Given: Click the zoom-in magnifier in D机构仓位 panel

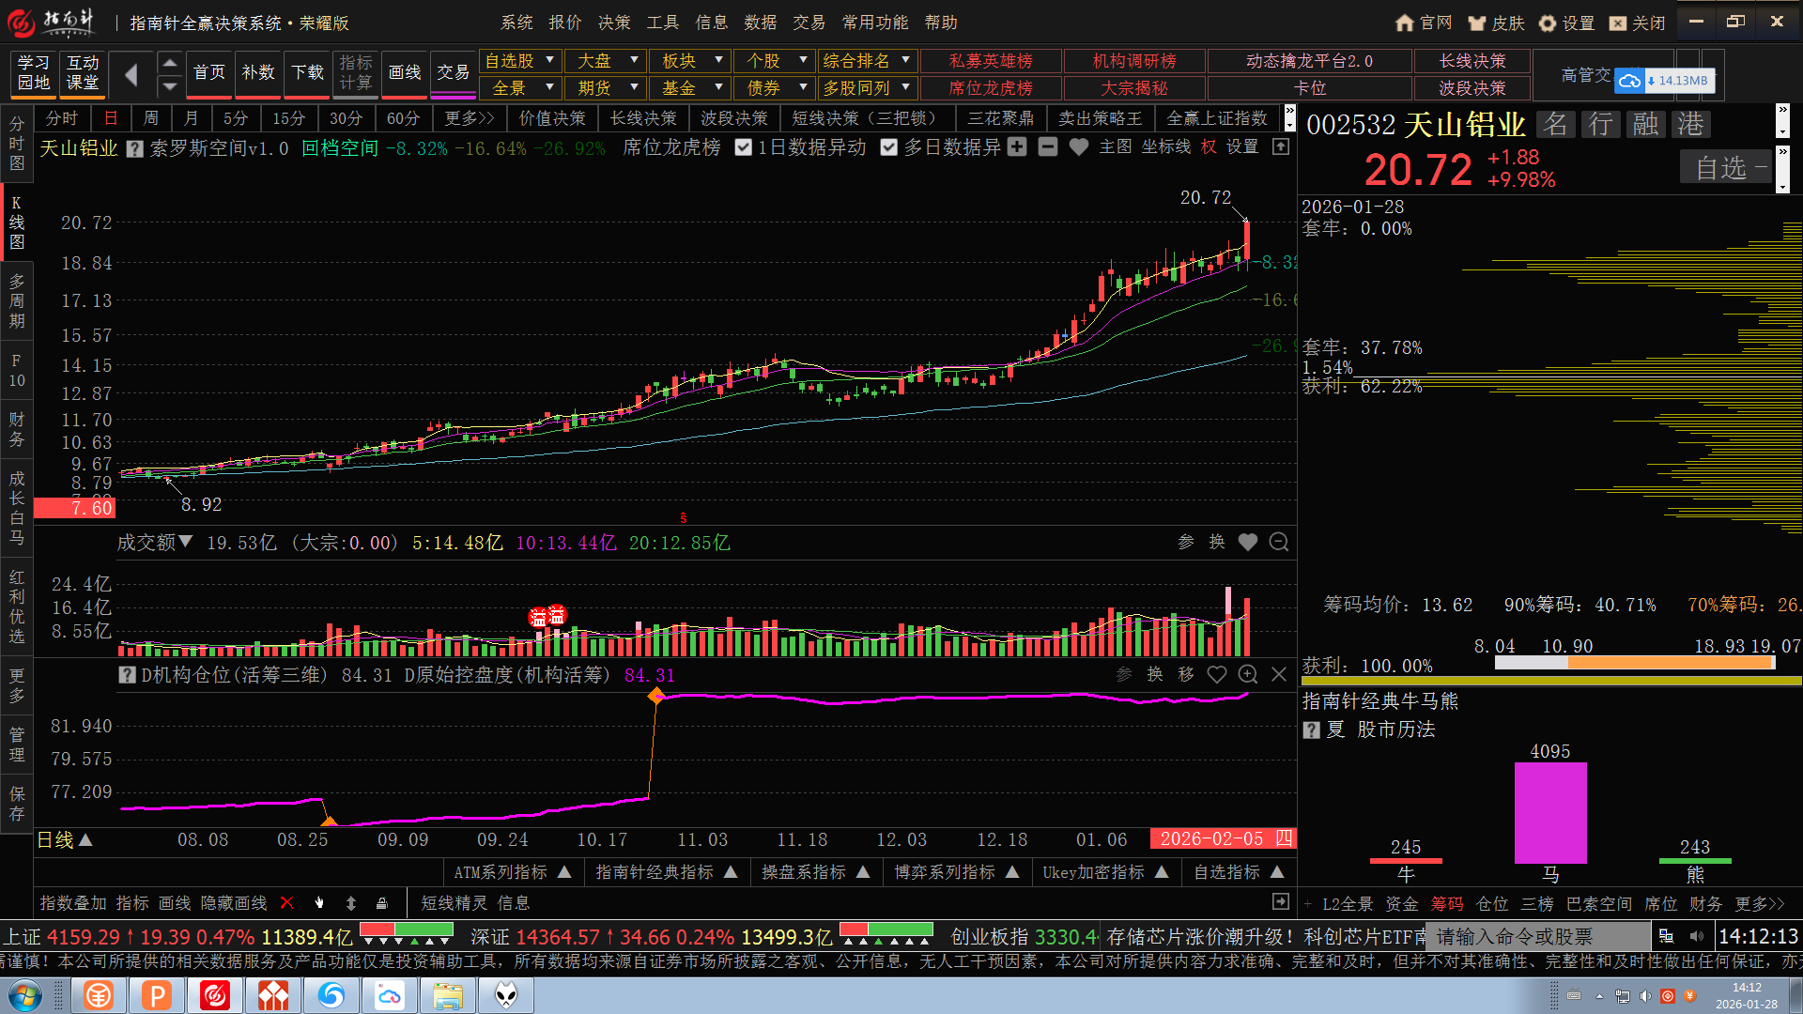Looking at the screenshot, I should [1248, 674].
